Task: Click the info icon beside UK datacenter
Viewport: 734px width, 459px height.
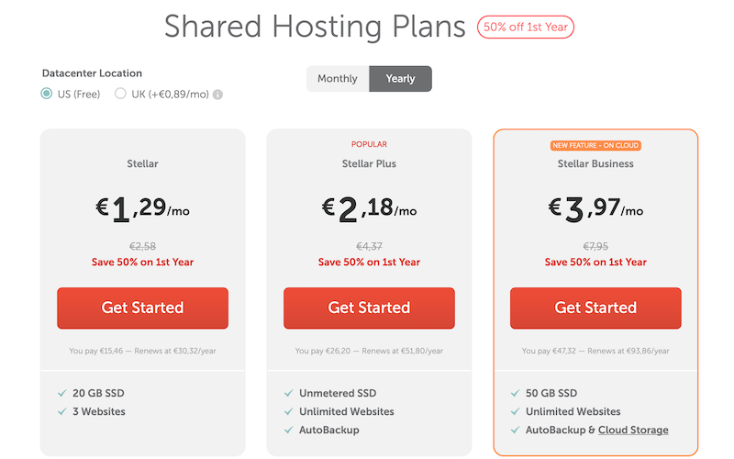Action: point(218,94)
